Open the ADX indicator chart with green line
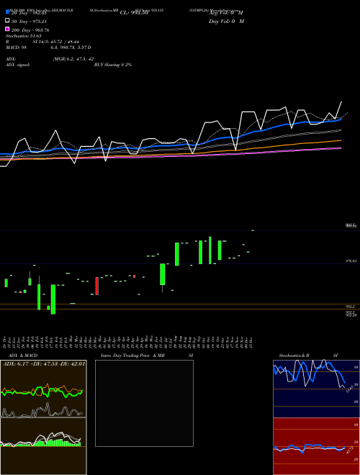The height and width of the screenshot is (475, 360). tap(43, 389)
